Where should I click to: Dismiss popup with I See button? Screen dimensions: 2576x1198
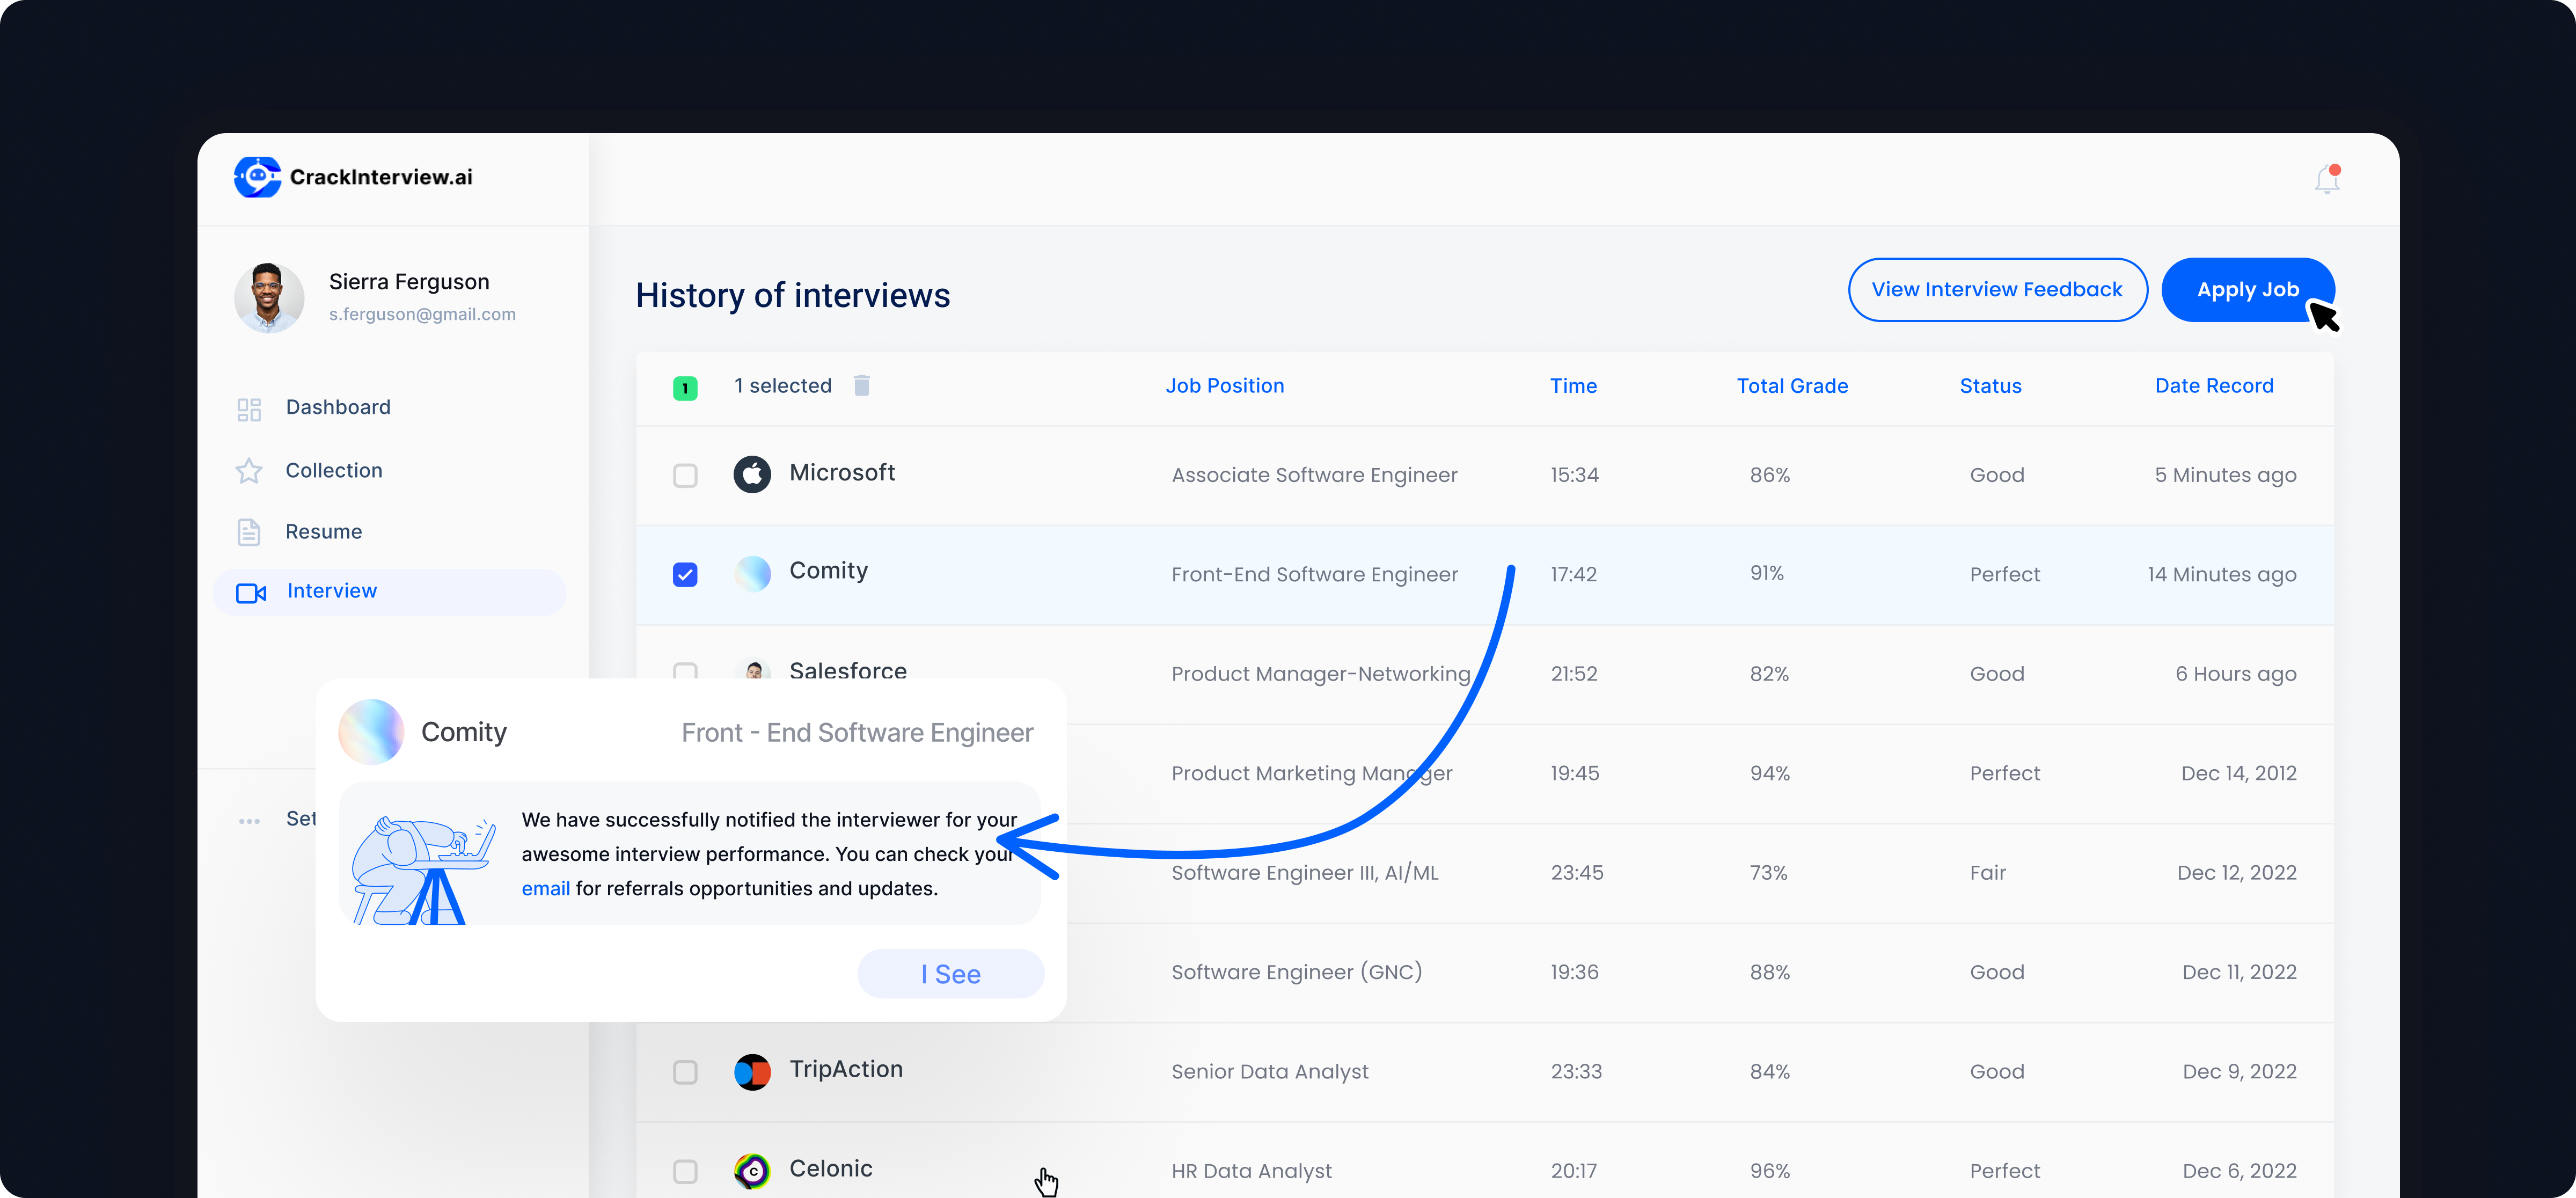pos(950,973)
